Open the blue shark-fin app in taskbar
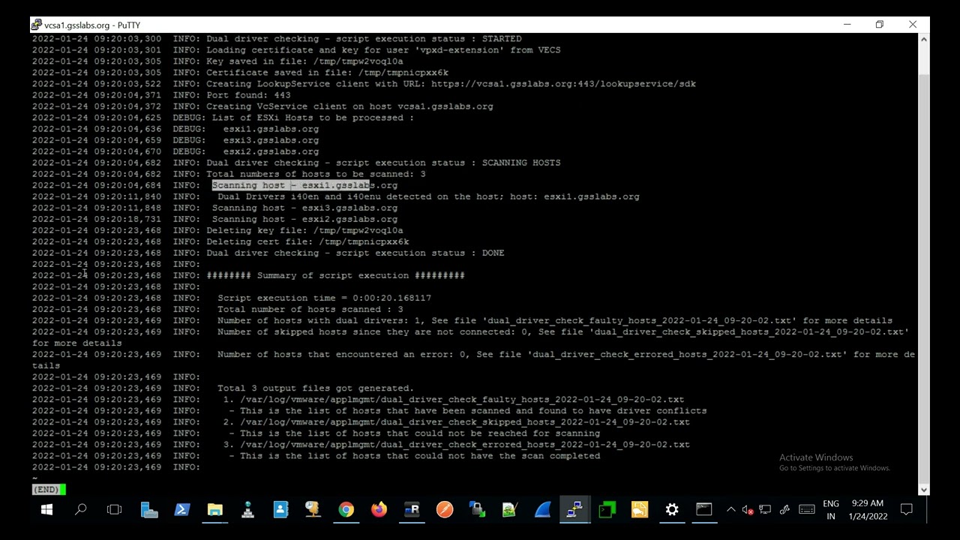 (x=543, y=510)
